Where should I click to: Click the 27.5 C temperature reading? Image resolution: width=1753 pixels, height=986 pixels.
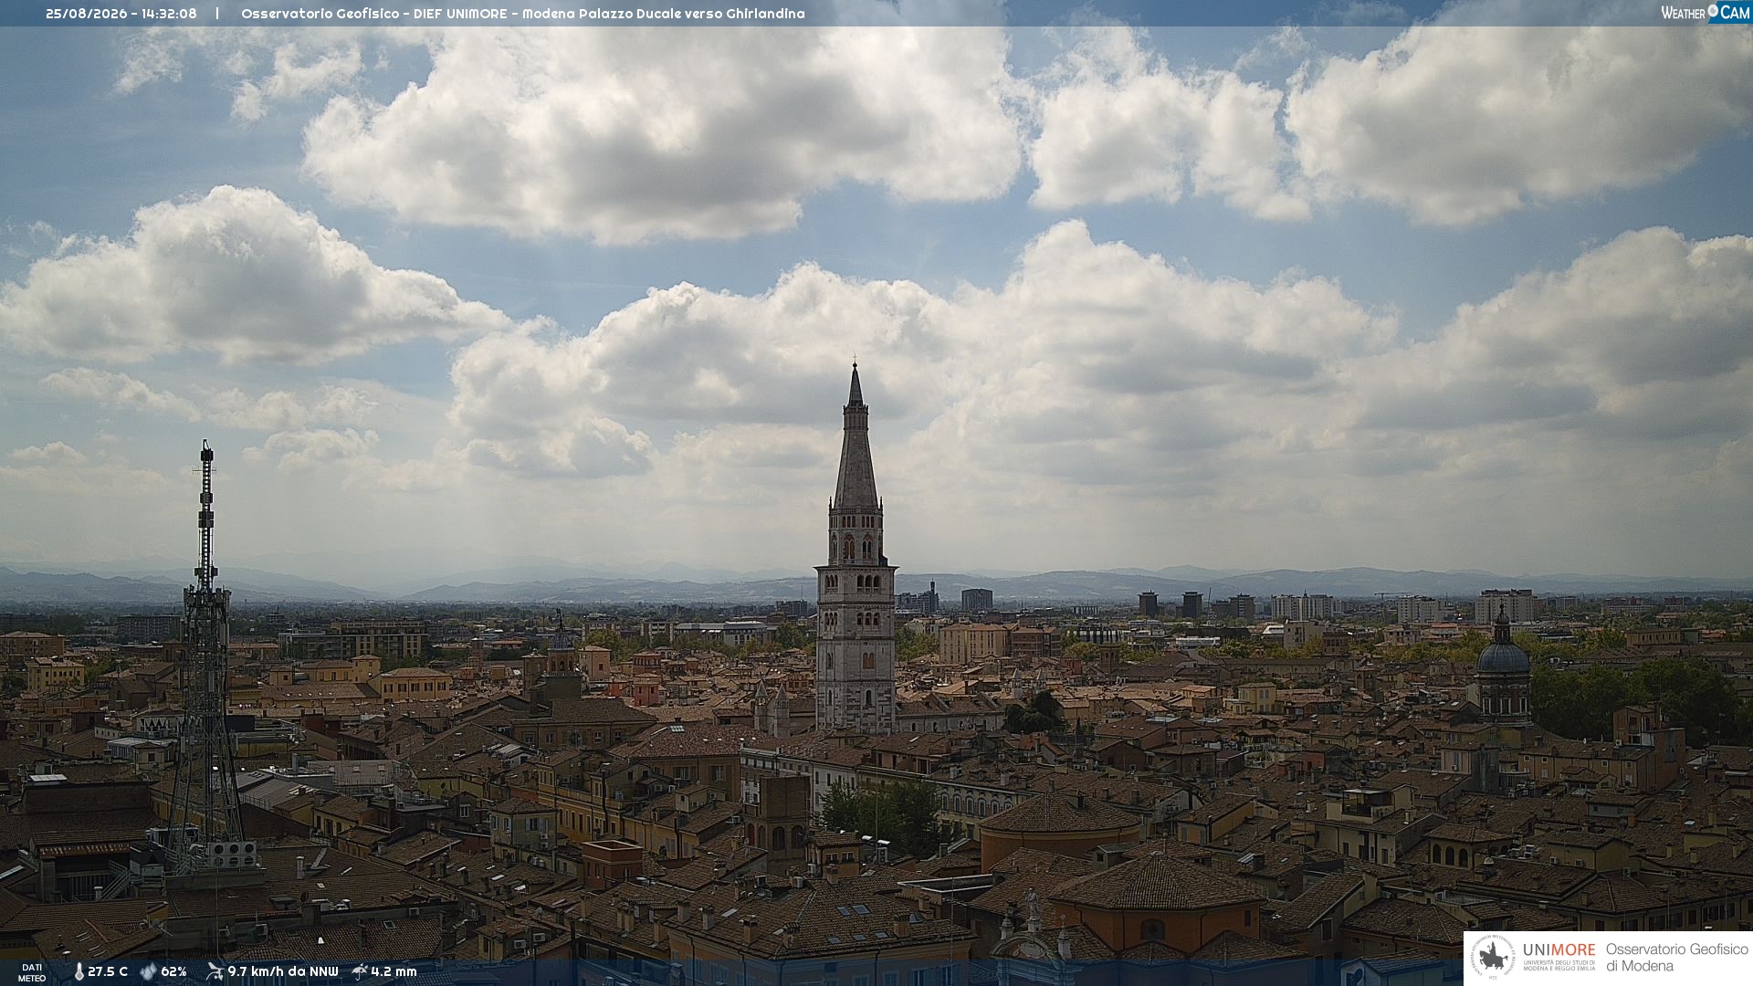point(108,971)
